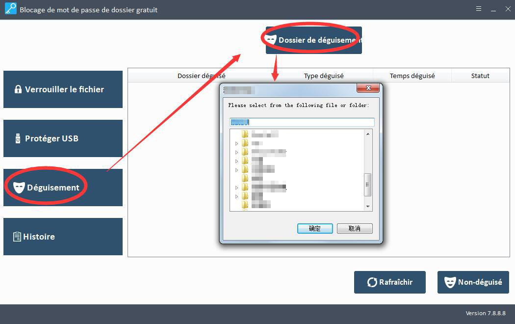Expand the second folder in the tree
The width and height of the screenshot is (515, 324).
(236, 143)
